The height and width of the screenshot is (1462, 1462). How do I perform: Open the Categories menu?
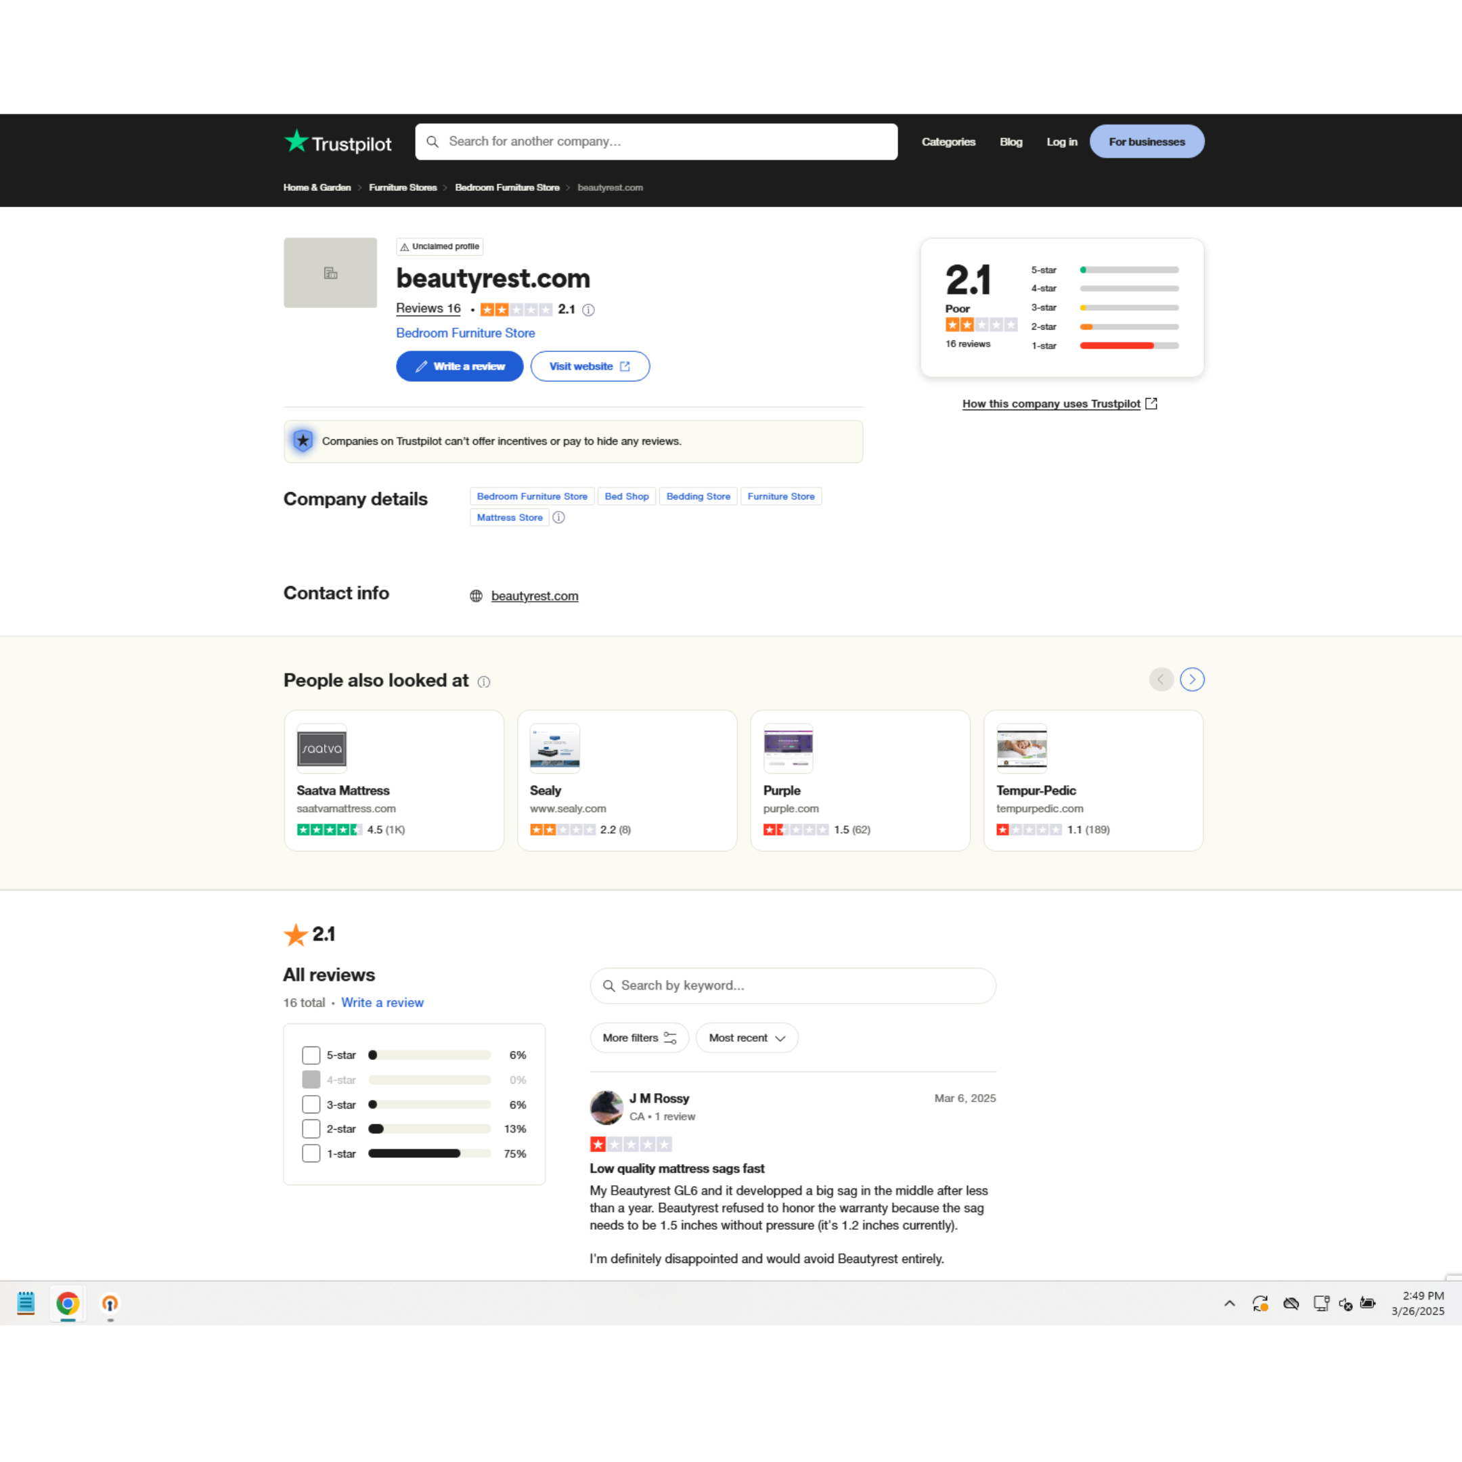948,141
